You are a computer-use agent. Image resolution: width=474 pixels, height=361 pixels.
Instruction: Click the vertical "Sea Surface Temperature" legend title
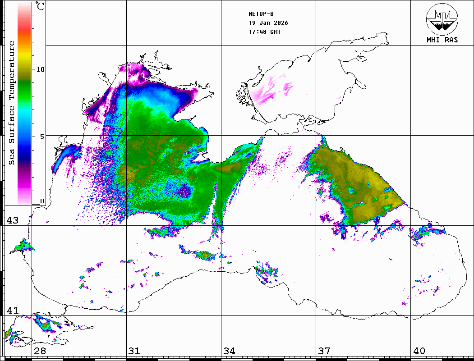pos(12,103)
